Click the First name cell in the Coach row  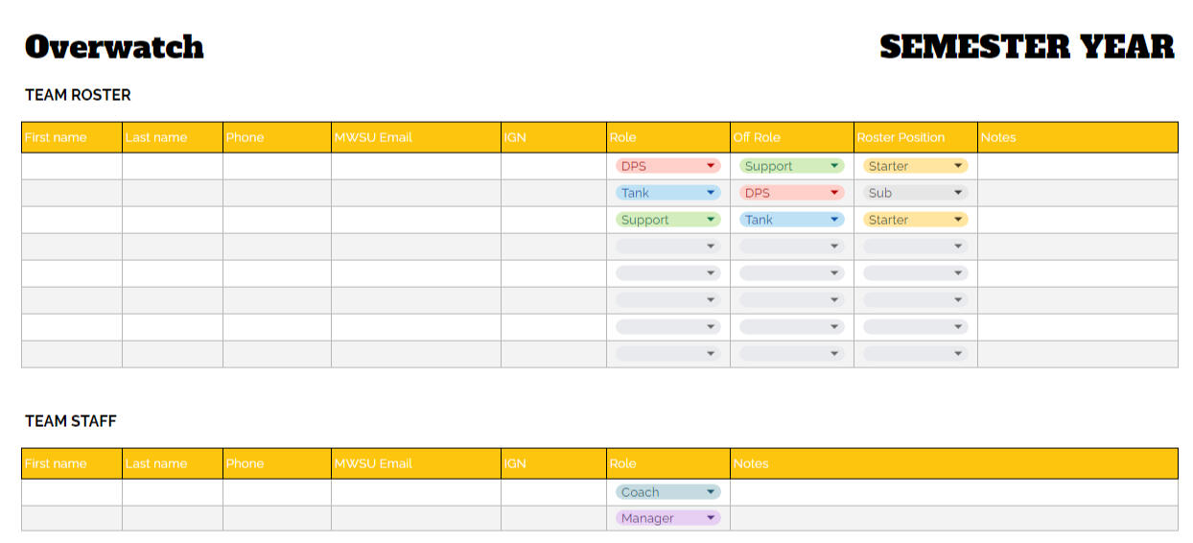point(72,492)
